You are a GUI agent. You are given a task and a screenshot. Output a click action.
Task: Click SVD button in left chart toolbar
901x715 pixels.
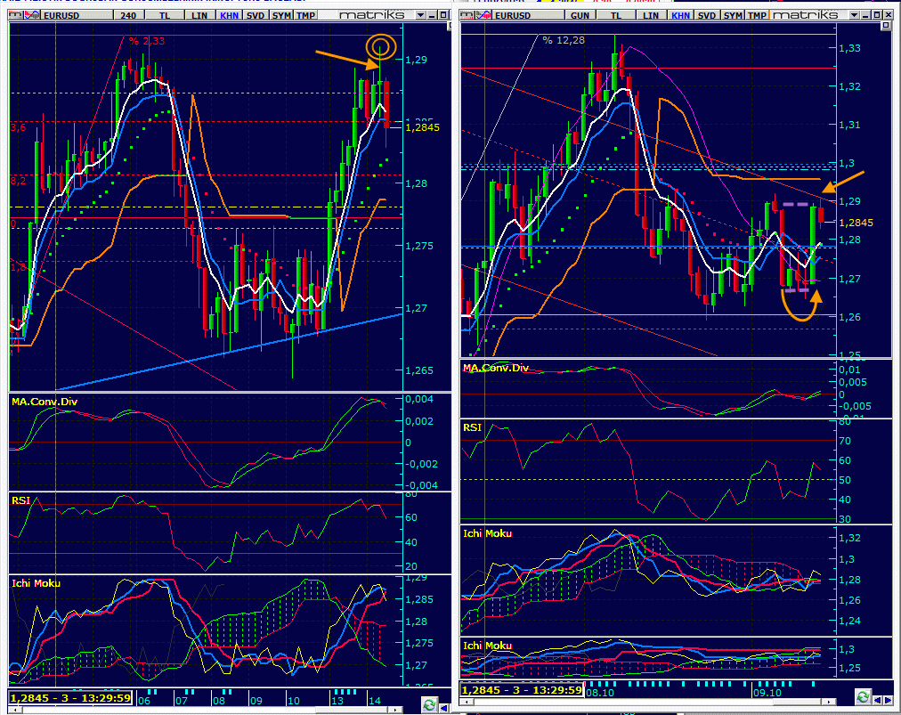(256, 15)
